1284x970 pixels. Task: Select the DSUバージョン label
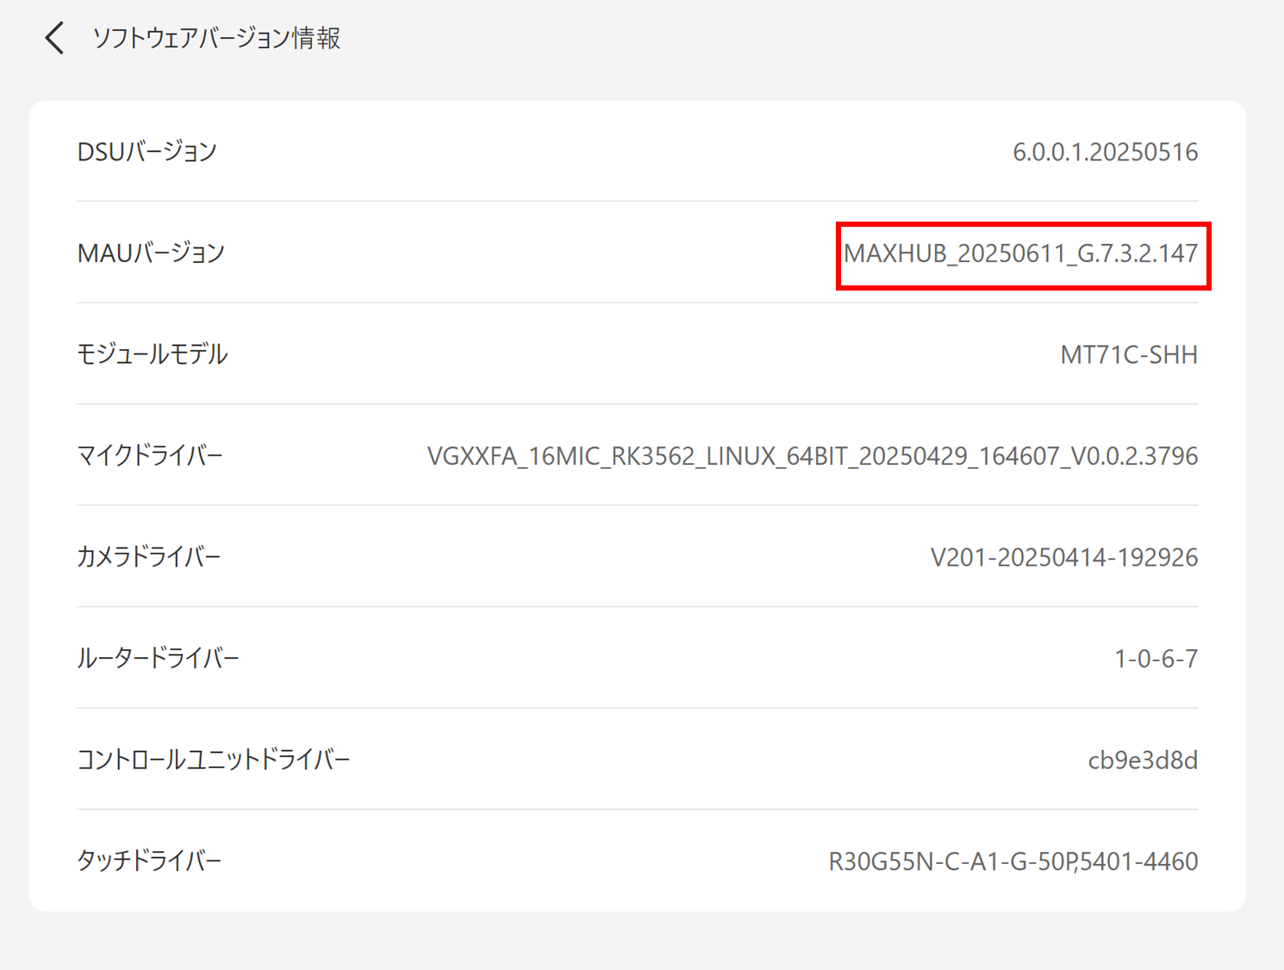click(x=146, y=152)
